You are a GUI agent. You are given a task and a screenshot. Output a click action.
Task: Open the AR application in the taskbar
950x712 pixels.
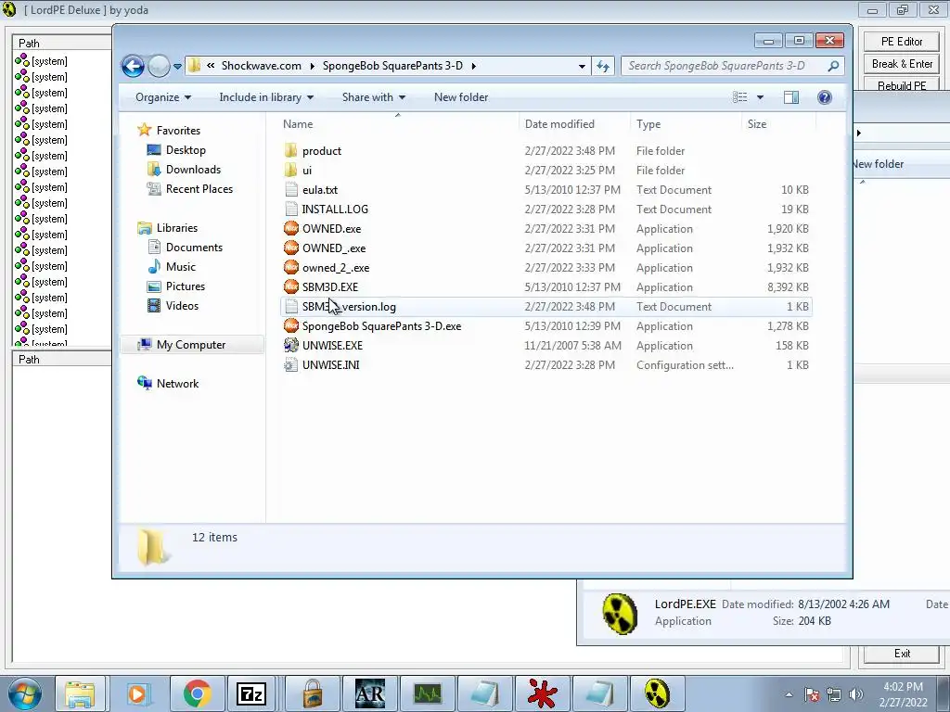[x=369, y=693]
